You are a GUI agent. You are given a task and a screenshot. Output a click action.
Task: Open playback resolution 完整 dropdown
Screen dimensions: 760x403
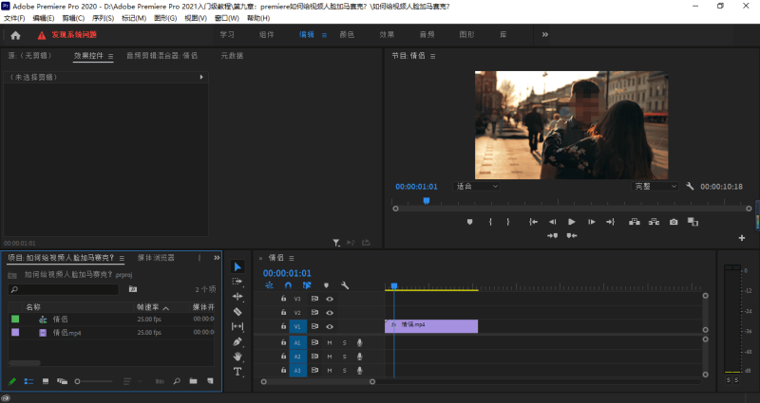[x=655, y=186]
